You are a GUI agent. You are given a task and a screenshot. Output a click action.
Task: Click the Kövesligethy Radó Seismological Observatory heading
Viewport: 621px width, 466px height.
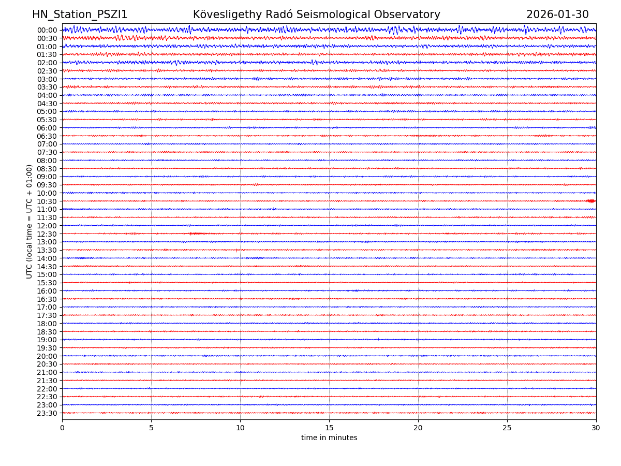[316, 15]
